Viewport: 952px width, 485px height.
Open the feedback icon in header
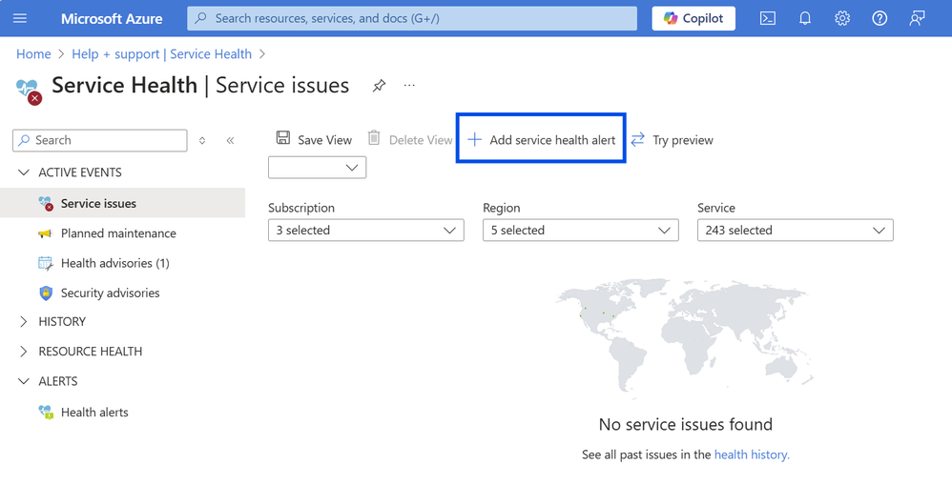[x=917, y=18]
